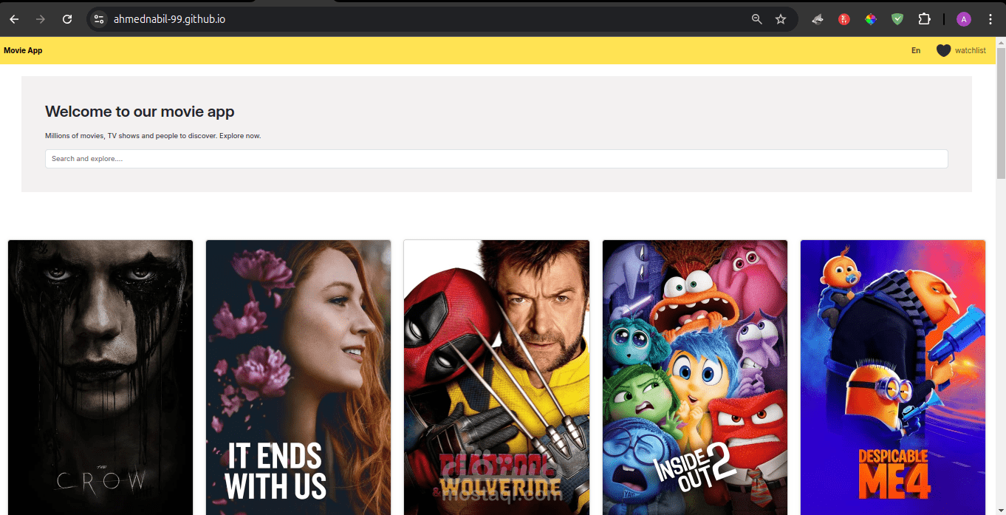Click the 'Welcome to our movie app' heading
Image resolution: width=1006 pixels, height=515 pixels.
coord(140,112)
